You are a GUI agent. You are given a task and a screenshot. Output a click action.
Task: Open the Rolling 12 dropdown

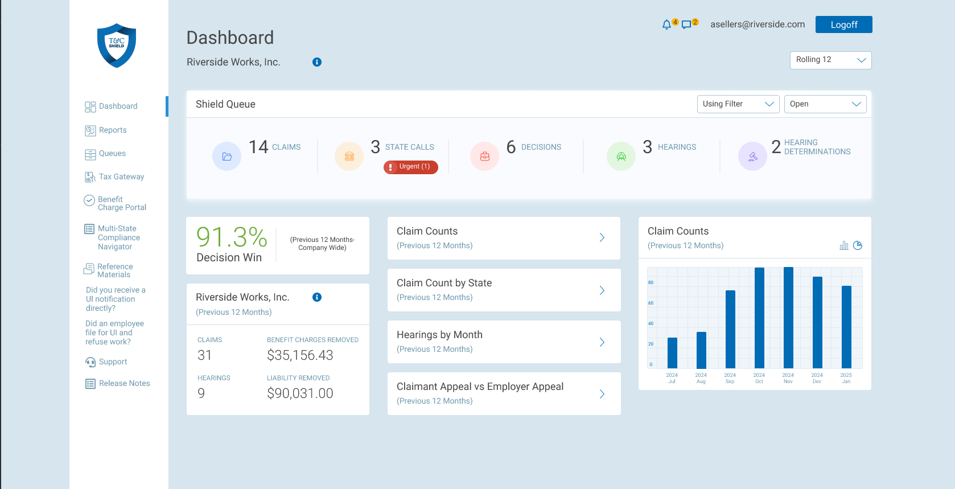coord(830,60)
